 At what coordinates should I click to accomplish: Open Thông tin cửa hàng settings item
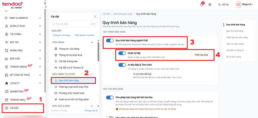[69, 49]
